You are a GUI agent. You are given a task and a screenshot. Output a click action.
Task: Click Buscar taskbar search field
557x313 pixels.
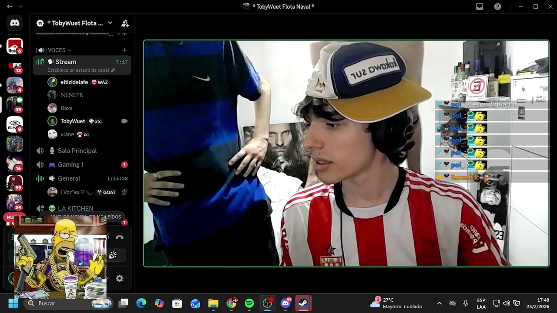pyautogui.click(x=69, y=303)
